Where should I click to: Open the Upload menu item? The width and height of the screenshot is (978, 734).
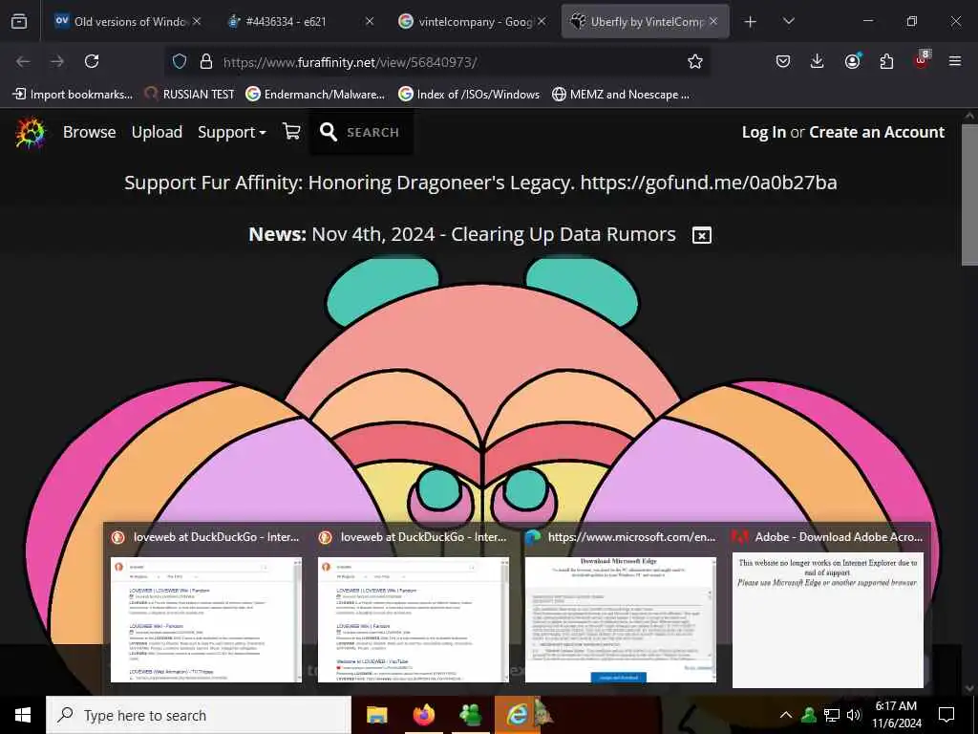(x=157, y=132)
